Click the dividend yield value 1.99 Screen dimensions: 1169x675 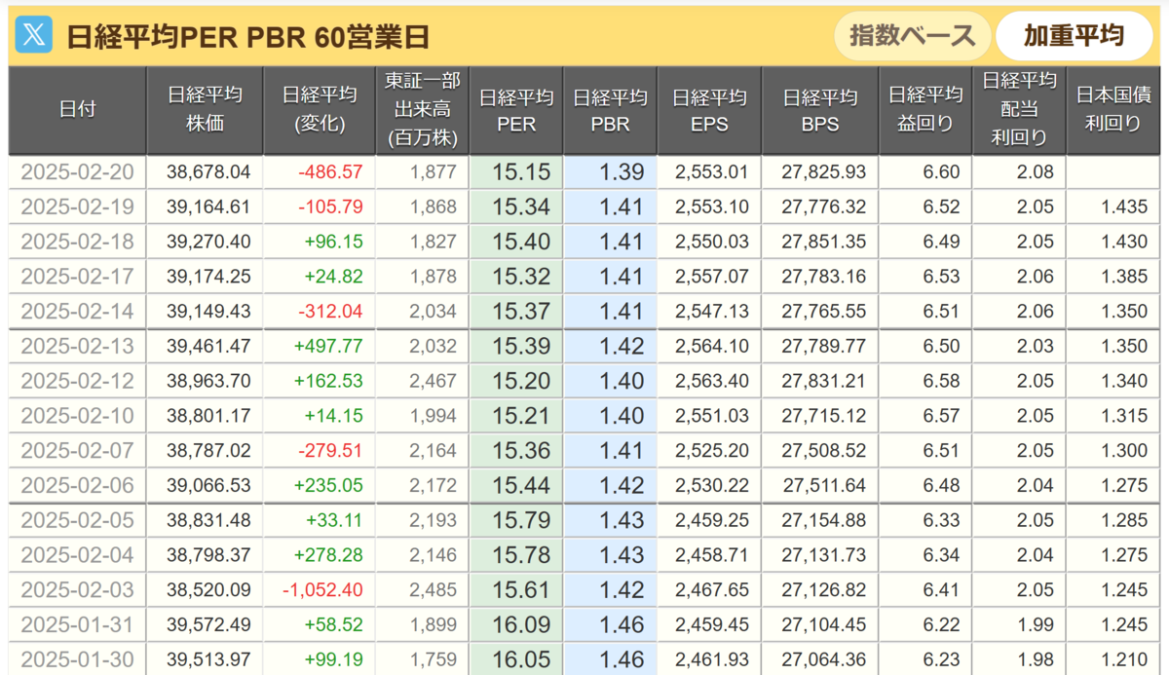[x=1035, y=624]
